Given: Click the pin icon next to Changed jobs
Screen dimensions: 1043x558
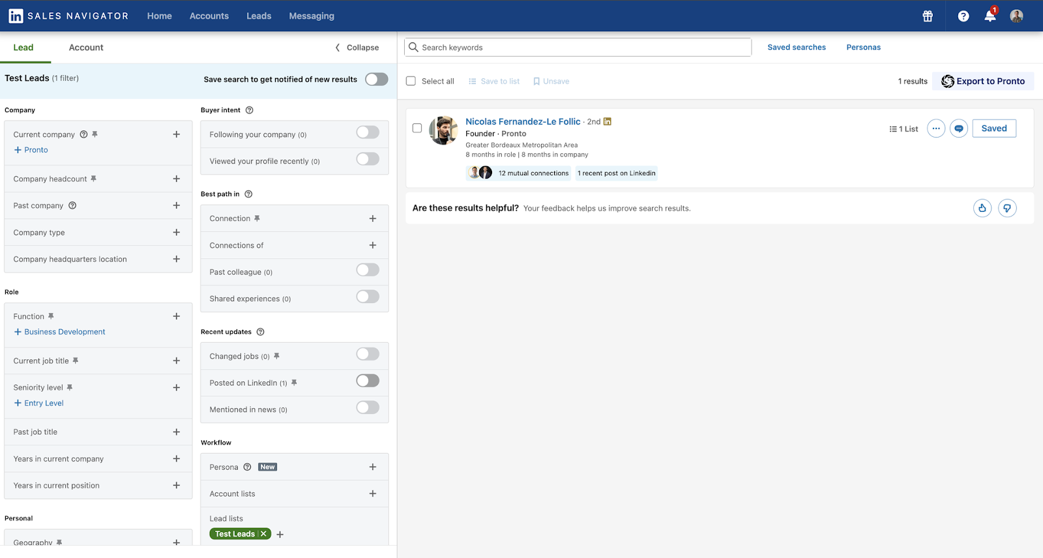Looking at the screenshot, I should point(276,356).
